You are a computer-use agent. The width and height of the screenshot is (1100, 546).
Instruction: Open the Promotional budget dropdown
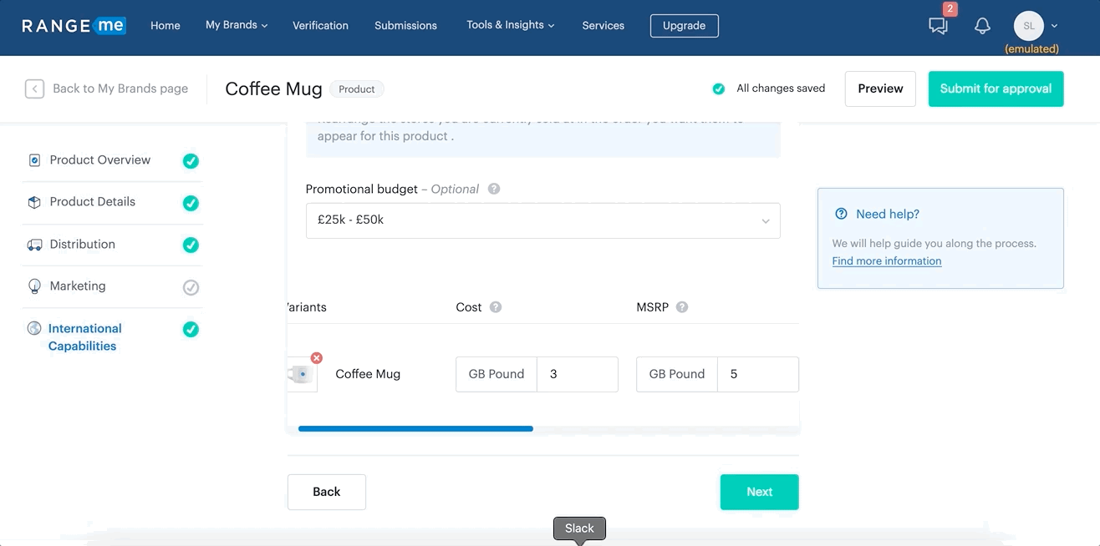click(543, 220)
